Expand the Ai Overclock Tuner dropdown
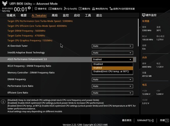 pos(112,46)
